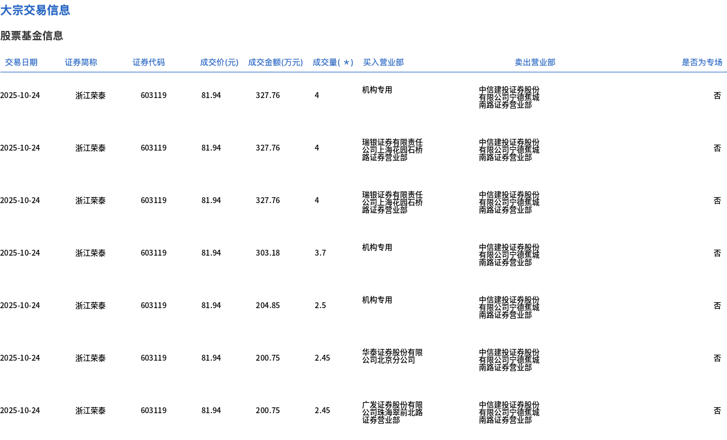727x440 pixels.
Task: Click 浙江荣泰 in the 华泰证券 row
Action: tap(91, 358)
